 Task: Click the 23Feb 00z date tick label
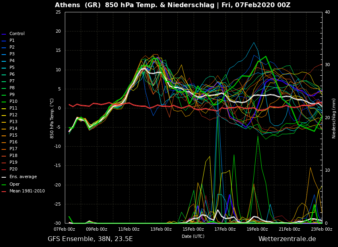pos(322,229)
